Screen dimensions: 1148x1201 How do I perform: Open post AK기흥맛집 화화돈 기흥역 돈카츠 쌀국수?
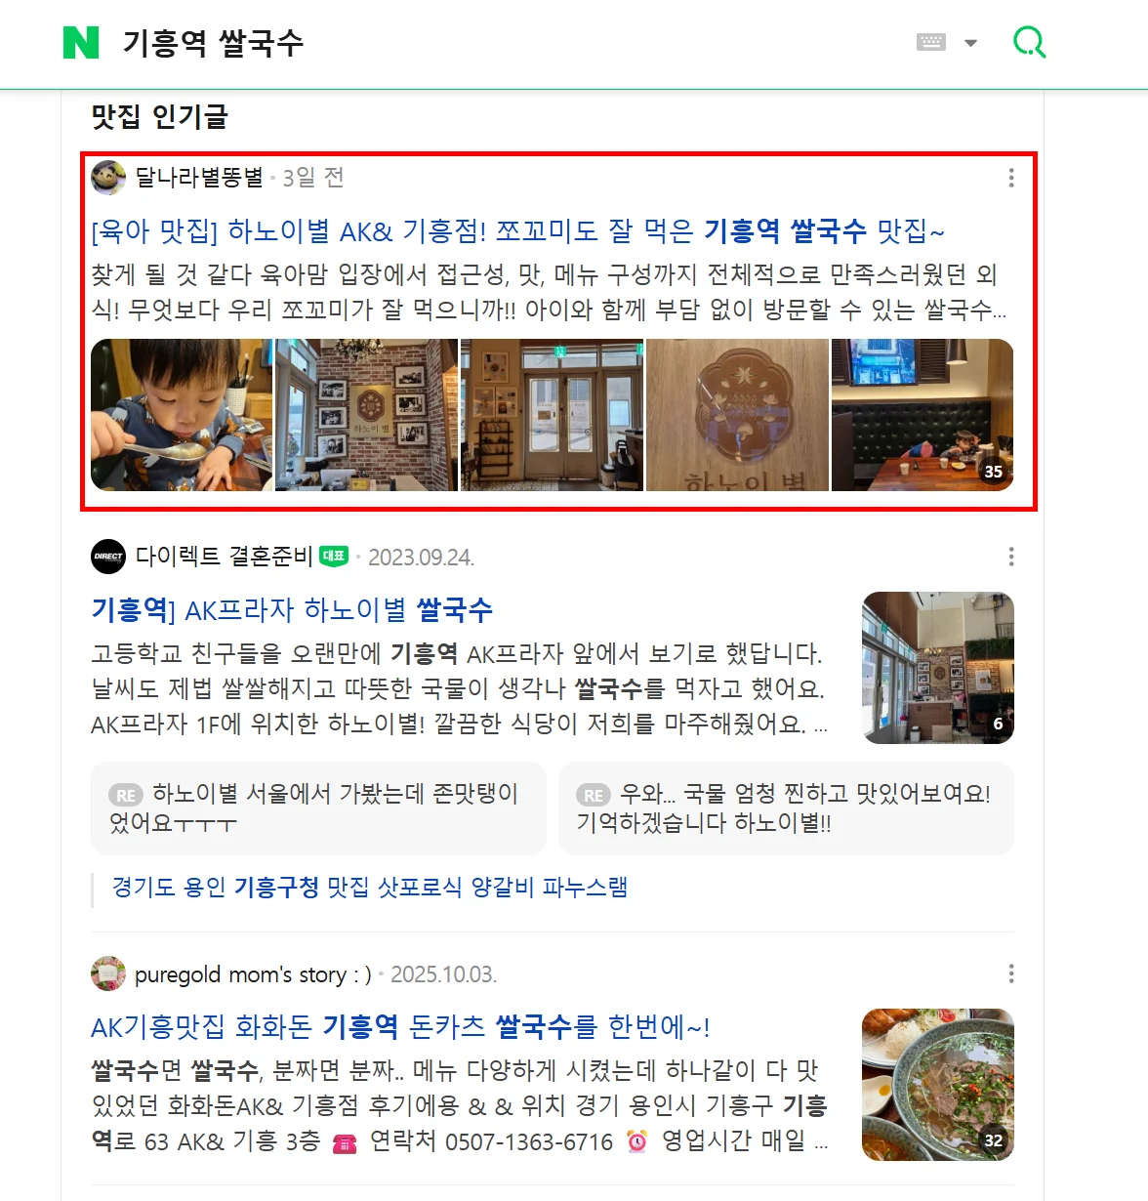point(400,1027)
